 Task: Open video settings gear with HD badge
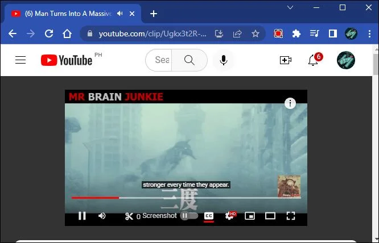coord(230,216)
